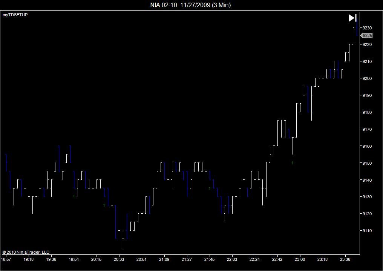Viewport: 383px width, 271px height.
Task: Click the 9140 price axis label
Action: (367, 180)
